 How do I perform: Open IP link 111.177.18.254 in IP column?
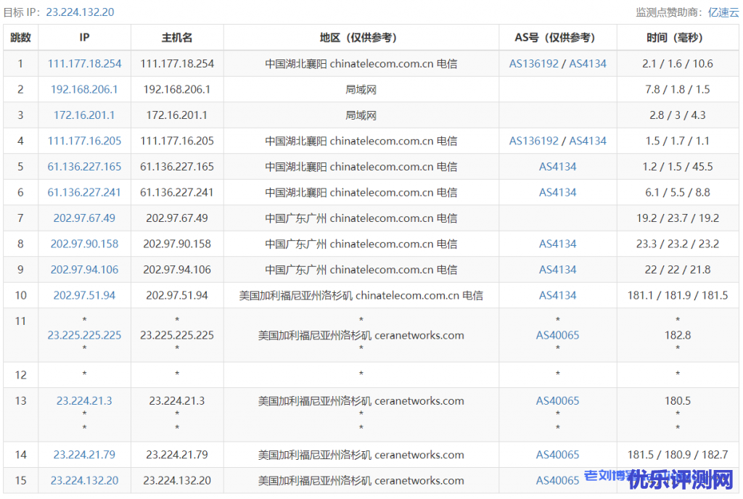click(x=84, y=64)
